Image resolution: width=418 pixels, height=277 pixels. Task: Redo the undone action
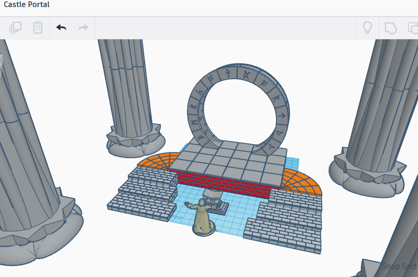(x=83, y=27)
